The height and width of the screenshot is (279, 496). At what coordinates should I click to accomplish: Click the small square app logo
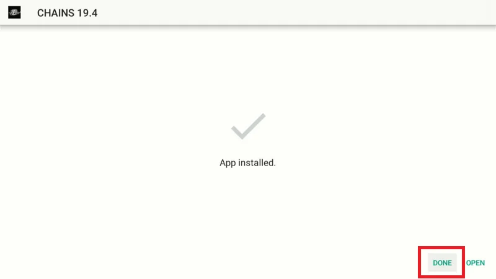[x=14, y=12]
